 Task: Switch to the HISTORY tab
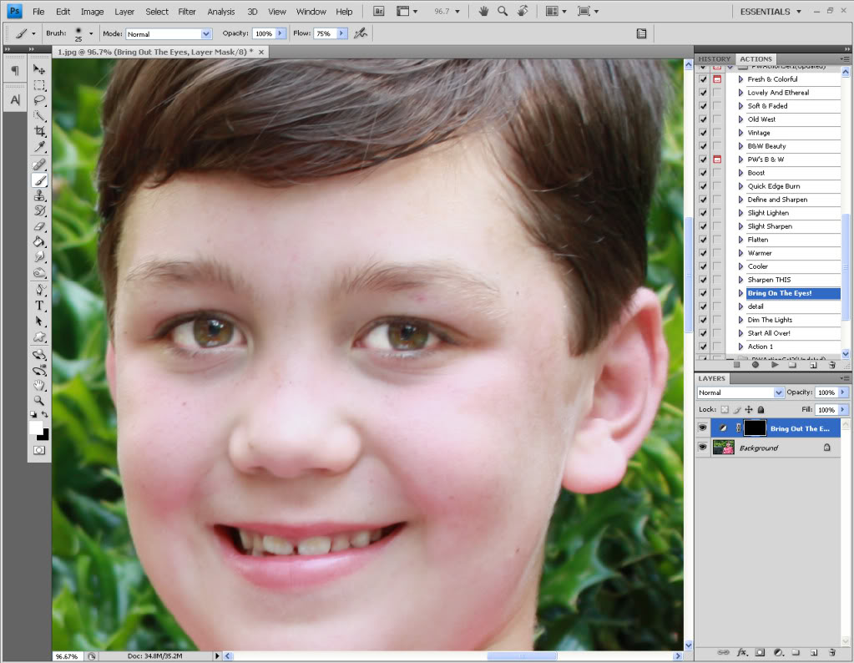(714, 58)
